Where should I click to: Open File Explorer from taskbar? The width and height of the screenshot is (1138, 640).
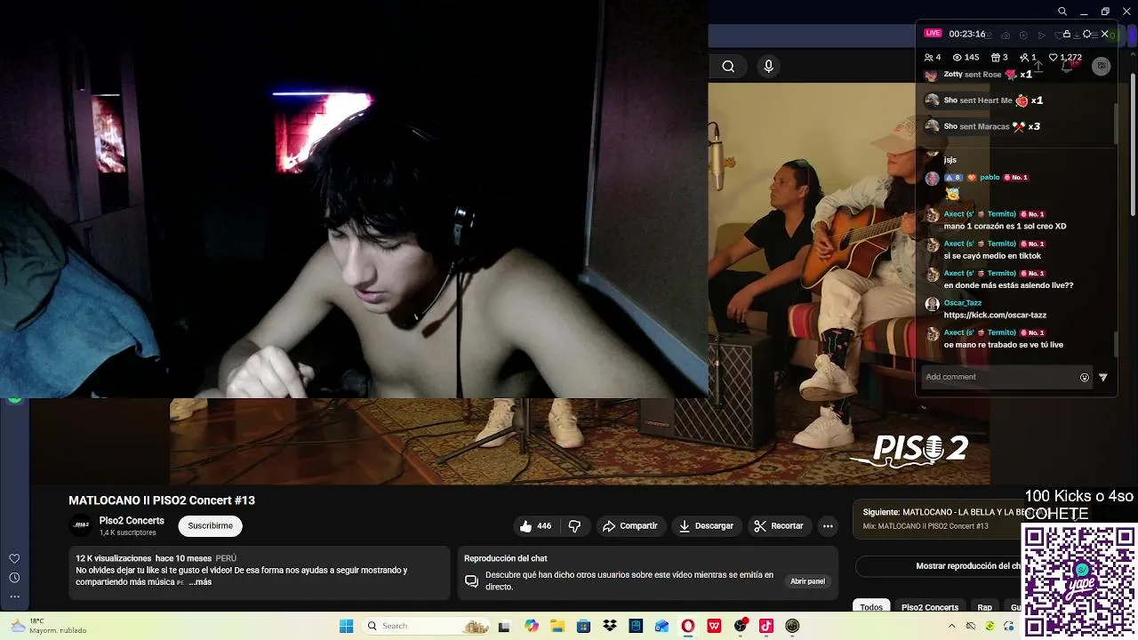click(x=557, y=626)
